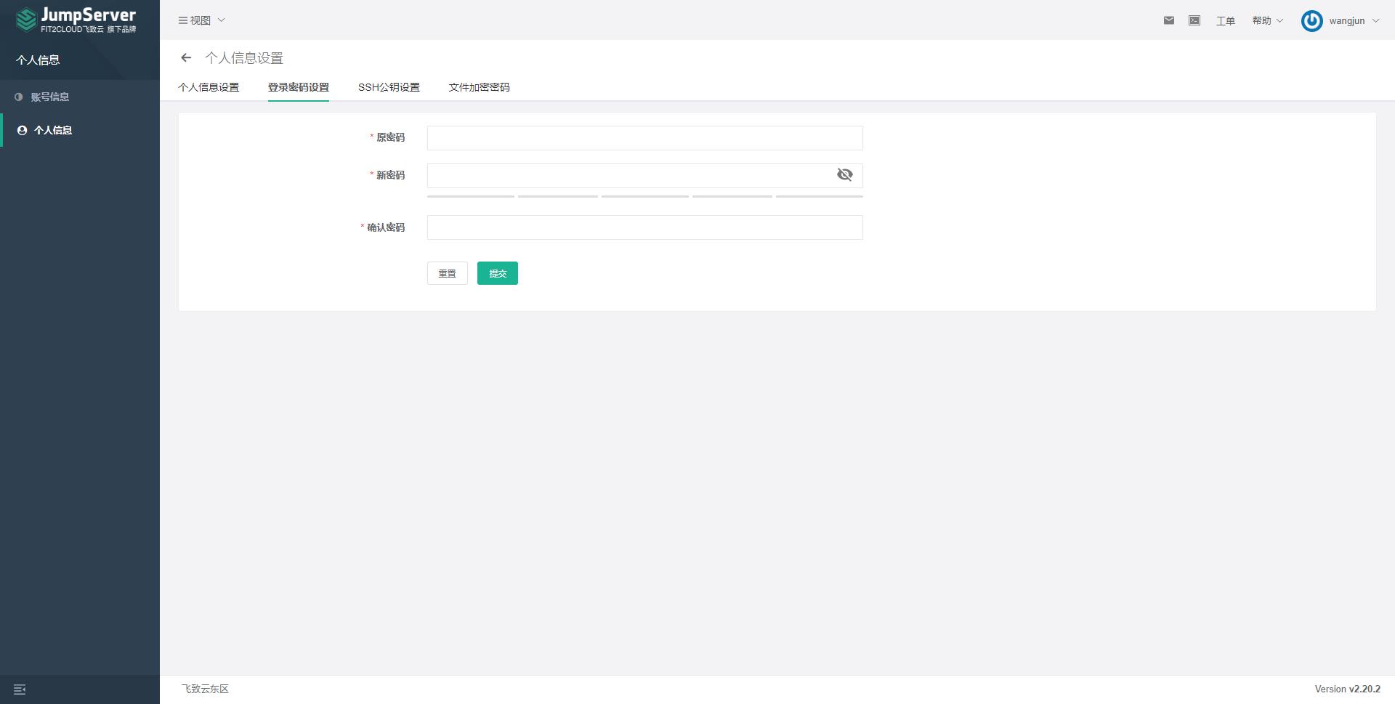
Task: Open the SSH公钥设置 tab
Action: (389, 87)
